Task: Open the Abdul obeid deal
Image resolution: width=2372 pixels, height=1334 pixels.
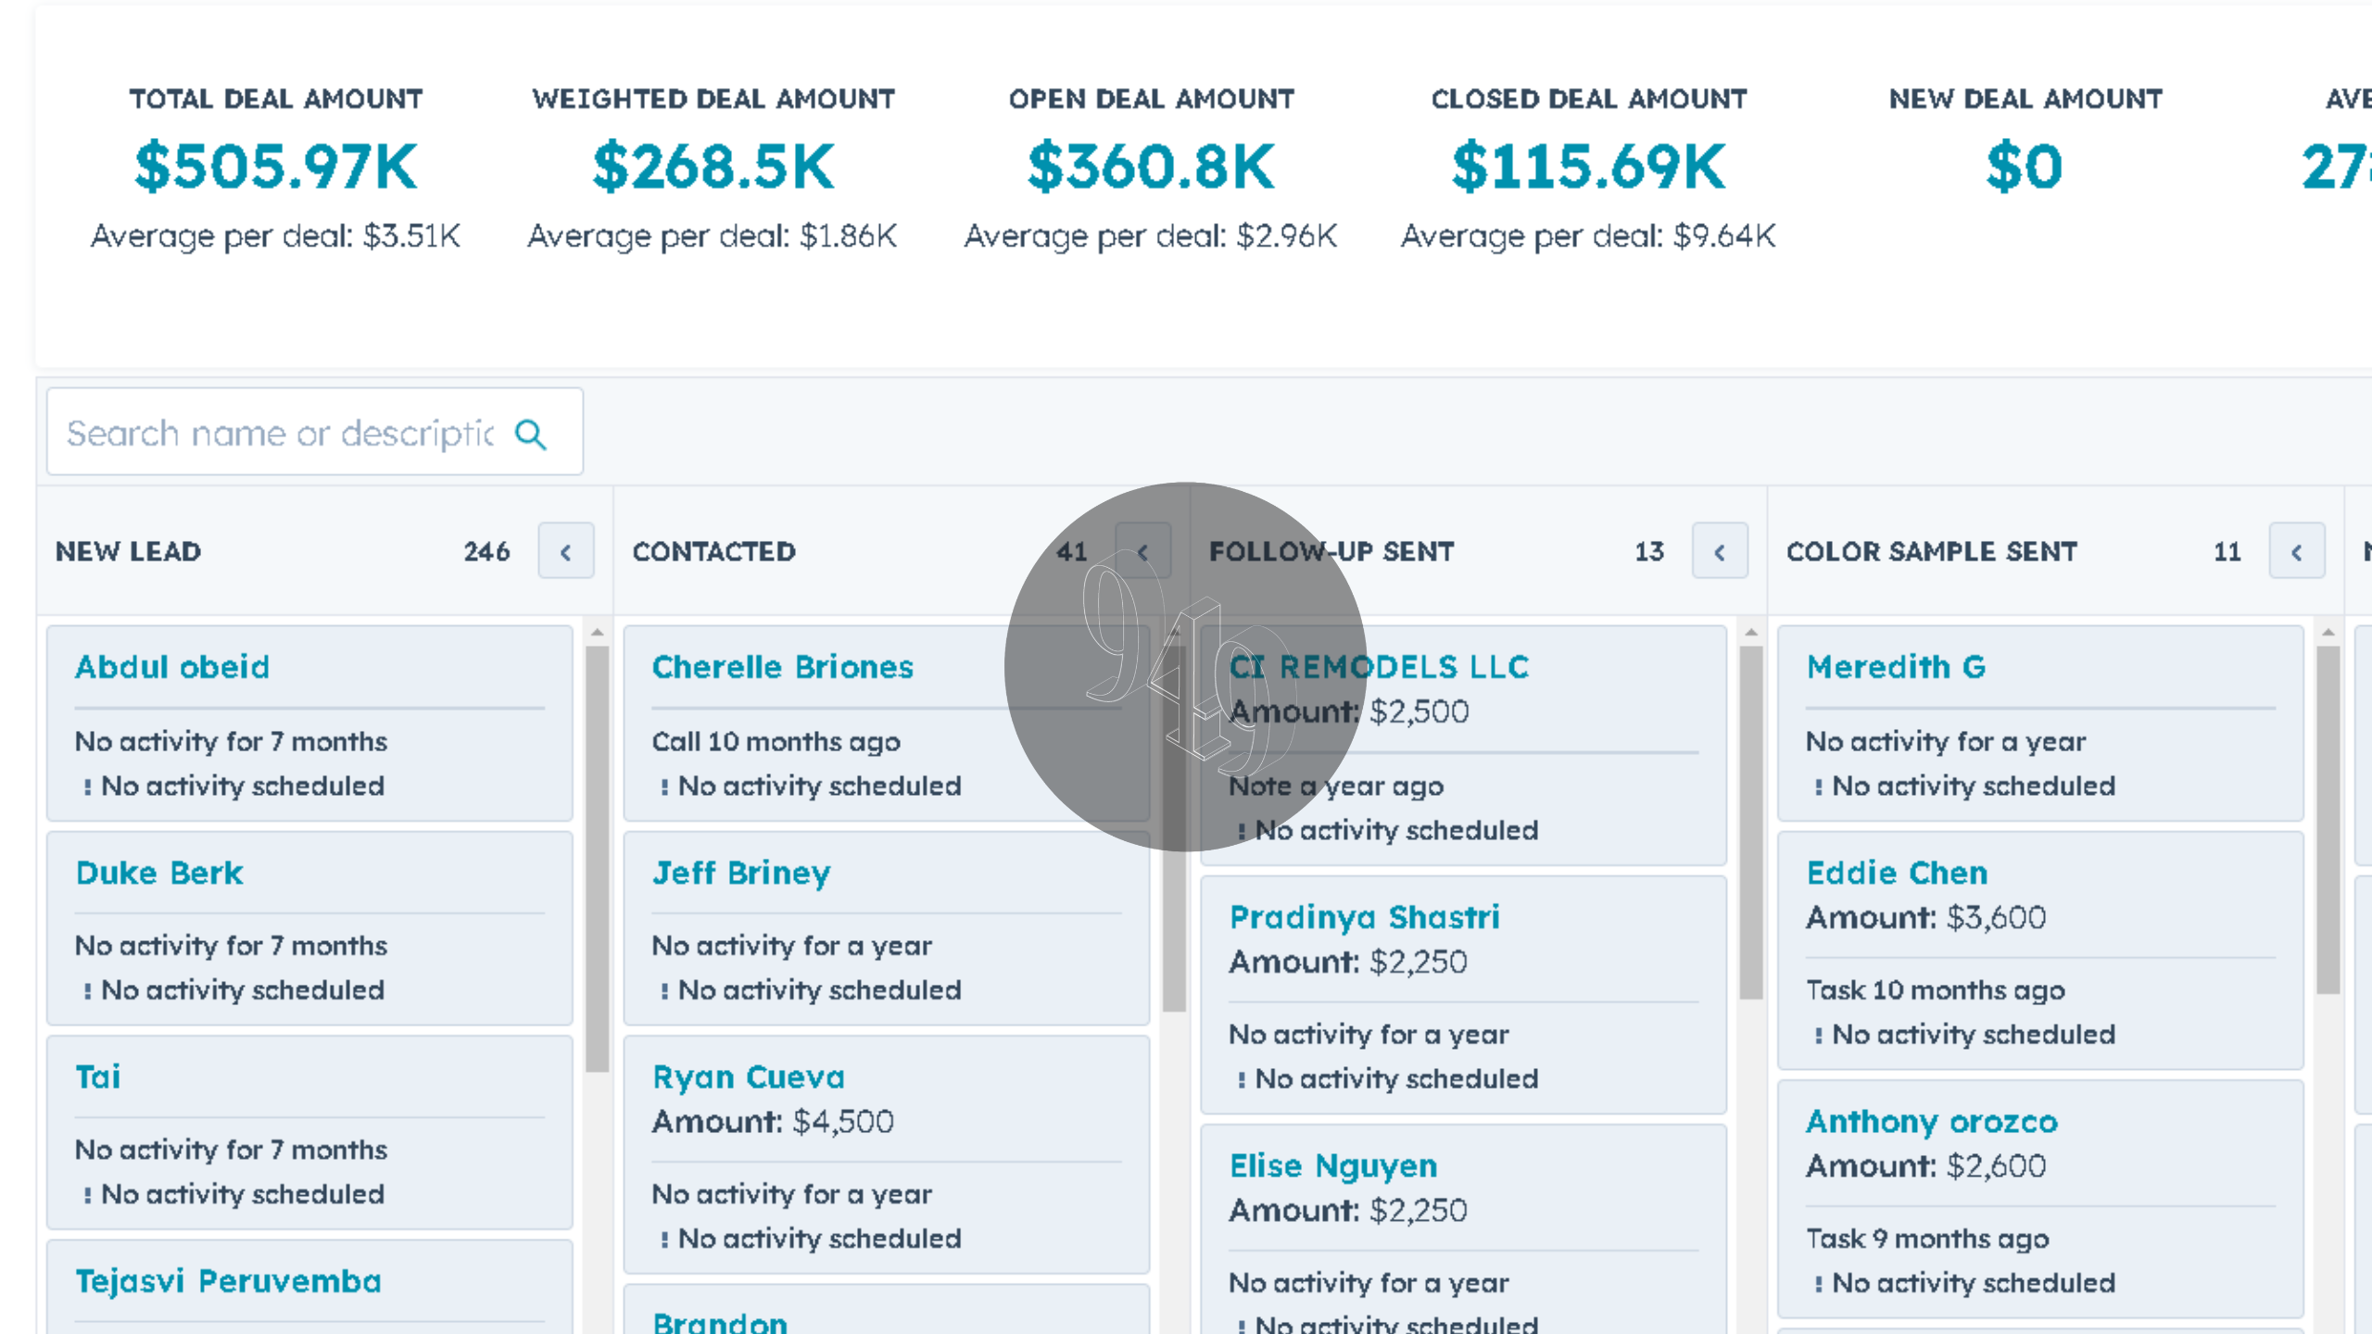Action: coord(172,667)
